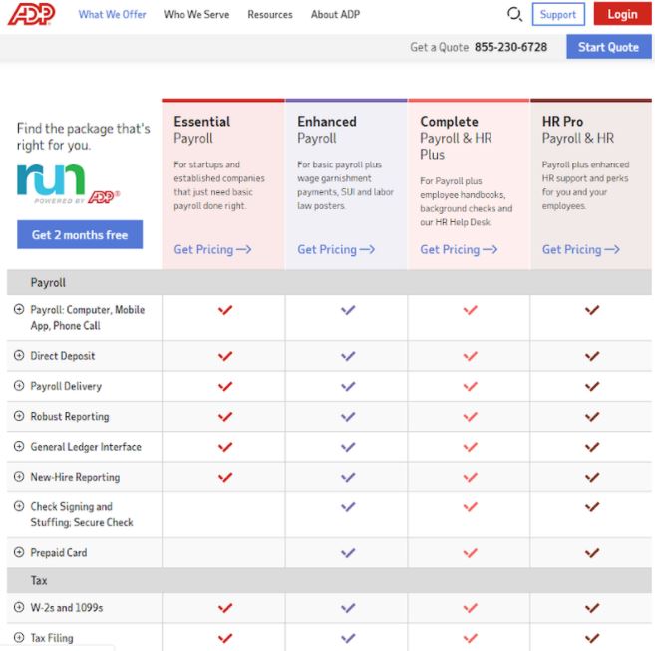Expand Check Signing and Stuffing row
This screenshot has width=655, height=651.
coord(19,506)
